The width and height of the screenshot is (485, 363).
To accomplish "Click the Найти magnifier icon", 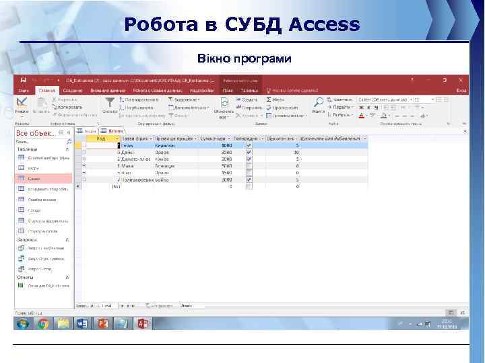I will pos(318,102).
